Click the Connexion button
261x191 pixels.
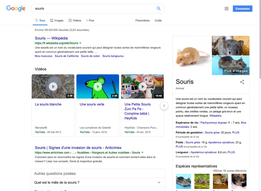(242, 9)
